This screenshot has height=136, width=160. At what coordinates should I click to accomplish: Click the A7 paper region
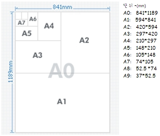[22, 23]
